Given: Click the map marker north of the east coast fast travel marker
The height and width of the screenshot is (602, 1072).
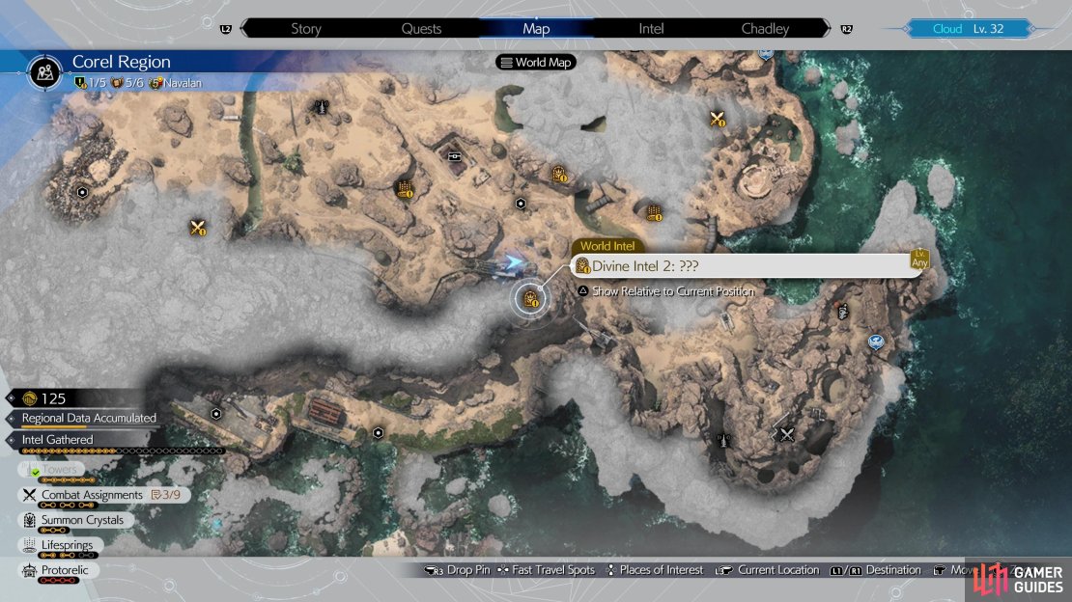Looking at the screenshot, I should [843, 312].
